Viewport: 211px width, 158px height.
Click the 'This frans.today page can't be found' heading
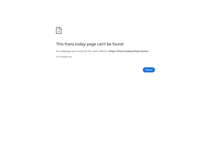coord(89,44)
